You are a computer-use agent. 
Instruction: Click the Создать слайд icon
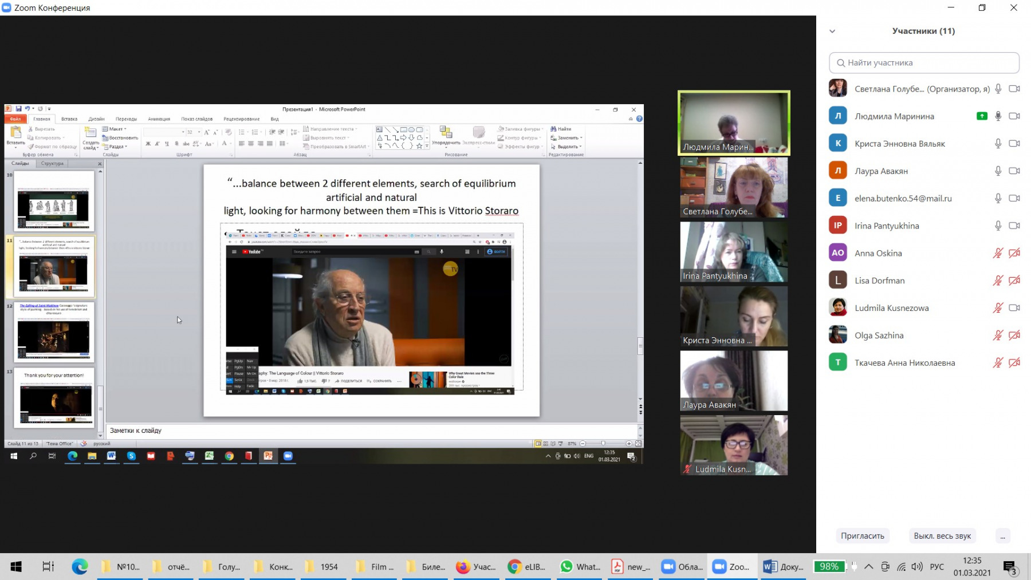[90, 133]
